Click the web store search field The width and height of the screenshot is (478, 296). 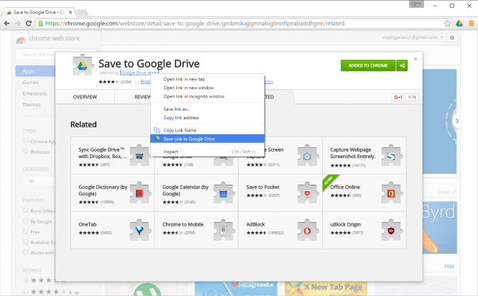[x=35, y=55]
